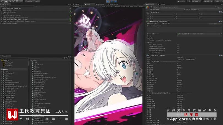
Task: Select the Move tool in the toolbar
Action: (6, 1)
